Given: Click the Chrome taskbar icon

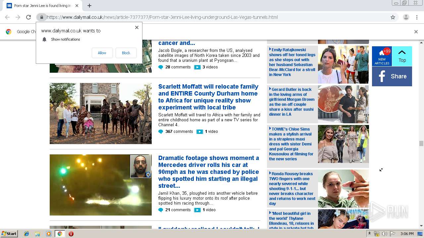Looking at the screenshot, I should pos(60,234).
